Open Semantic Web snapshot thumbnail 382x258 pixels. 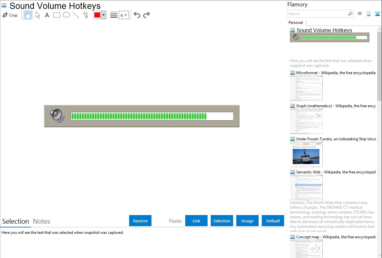click(306, 187)
